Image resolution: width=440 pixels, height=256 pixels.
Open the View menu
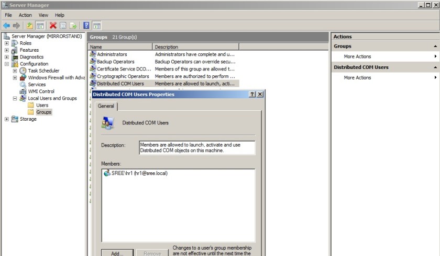(x=43, y=15)
